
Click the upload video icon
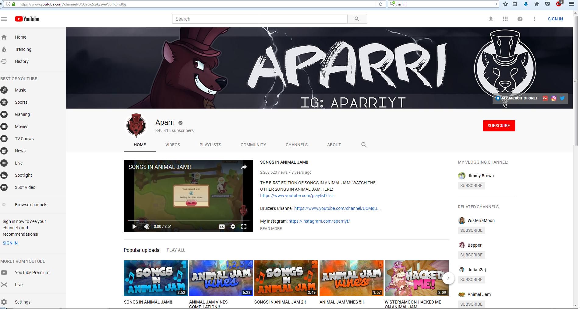click(x=490, y=19)
